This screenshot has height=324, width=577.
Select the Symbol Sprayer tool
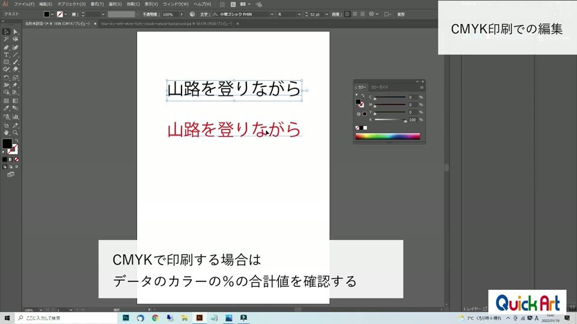6,117
